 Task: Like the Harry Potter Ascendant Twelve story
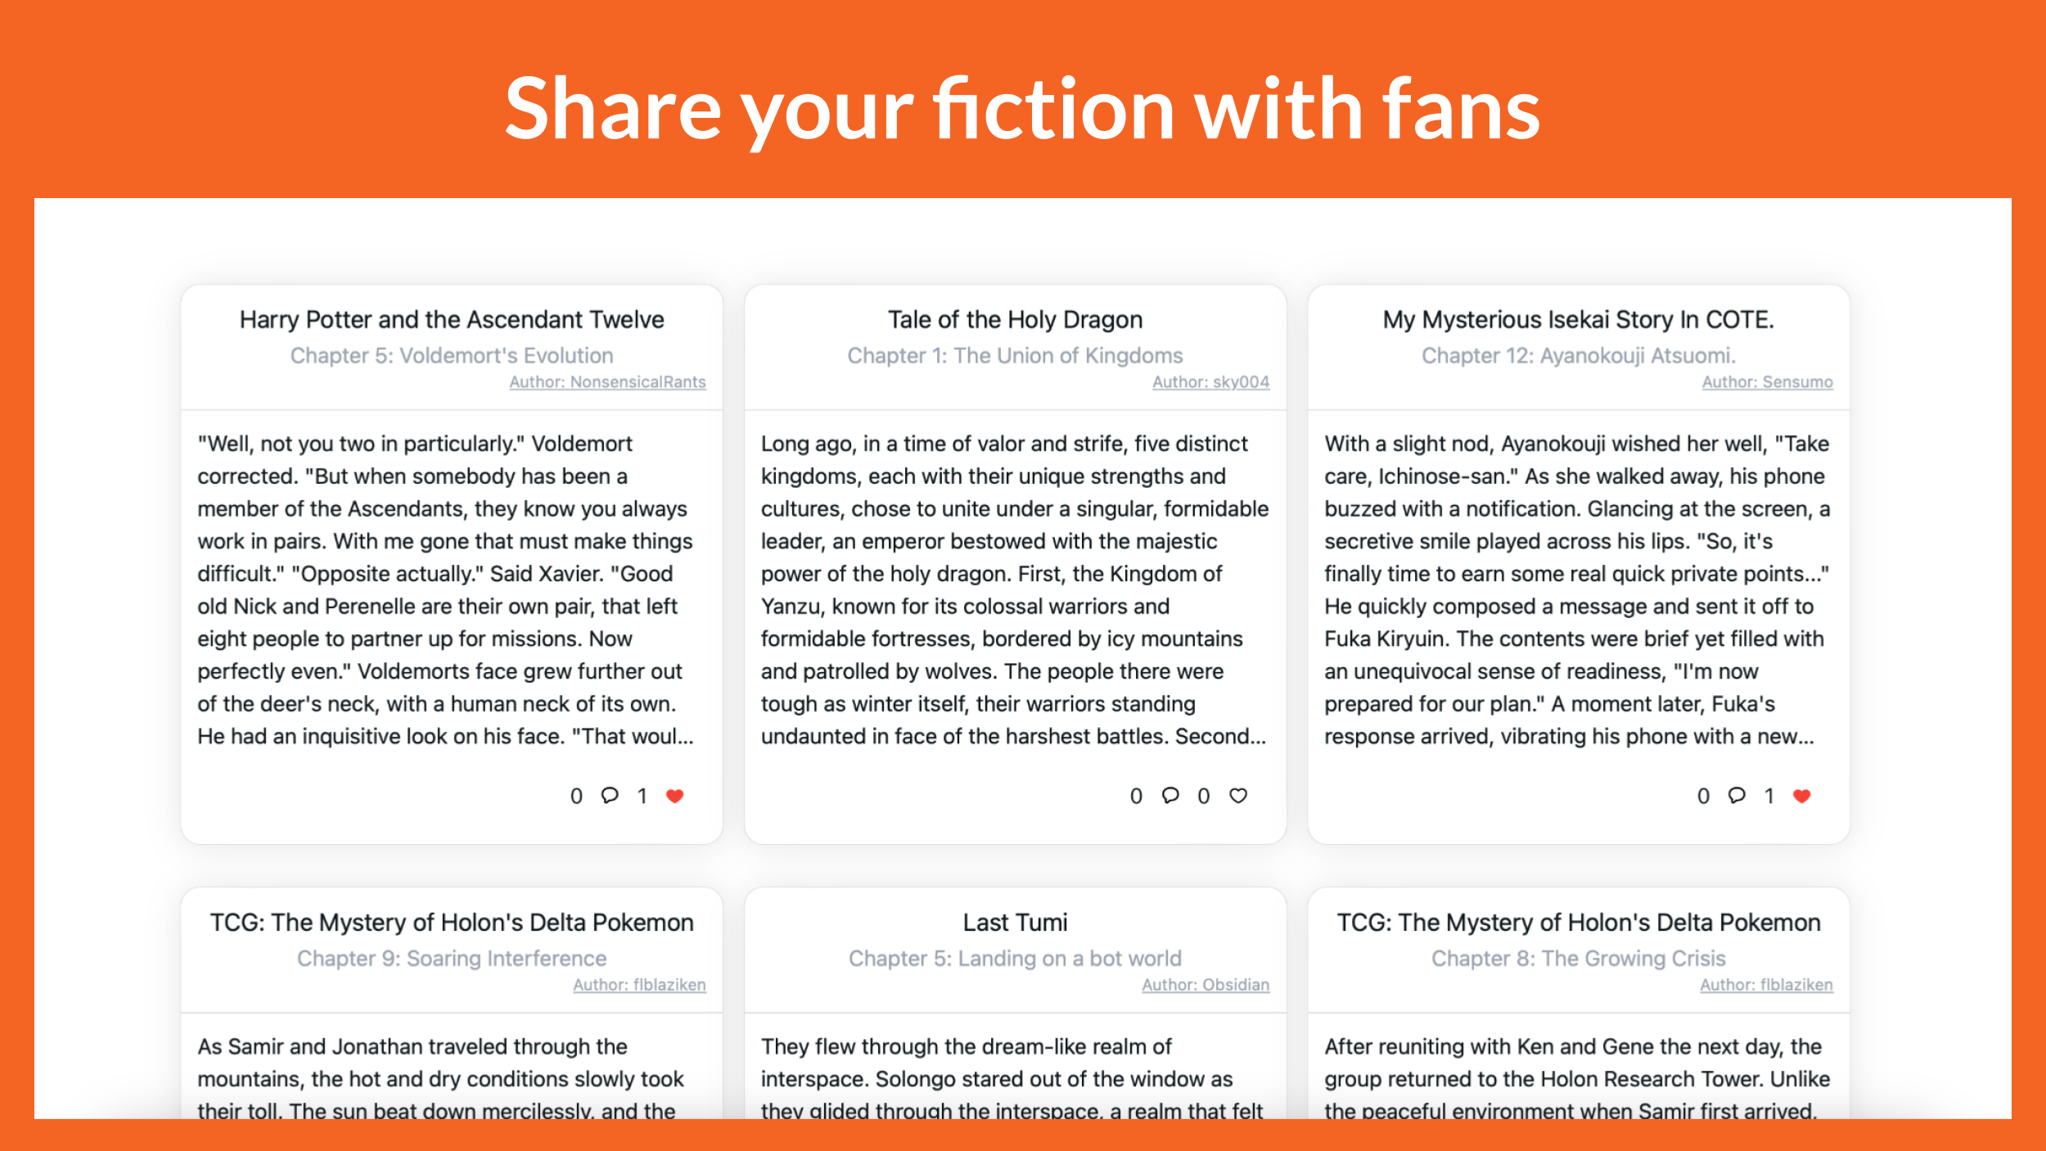click(x=674, y=796)
